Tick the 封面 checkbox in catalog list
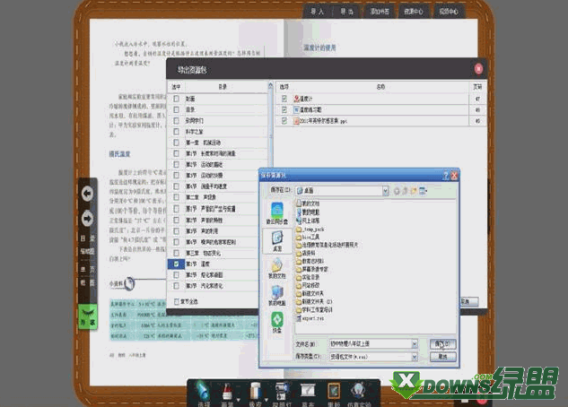 (x=176, y=99)
